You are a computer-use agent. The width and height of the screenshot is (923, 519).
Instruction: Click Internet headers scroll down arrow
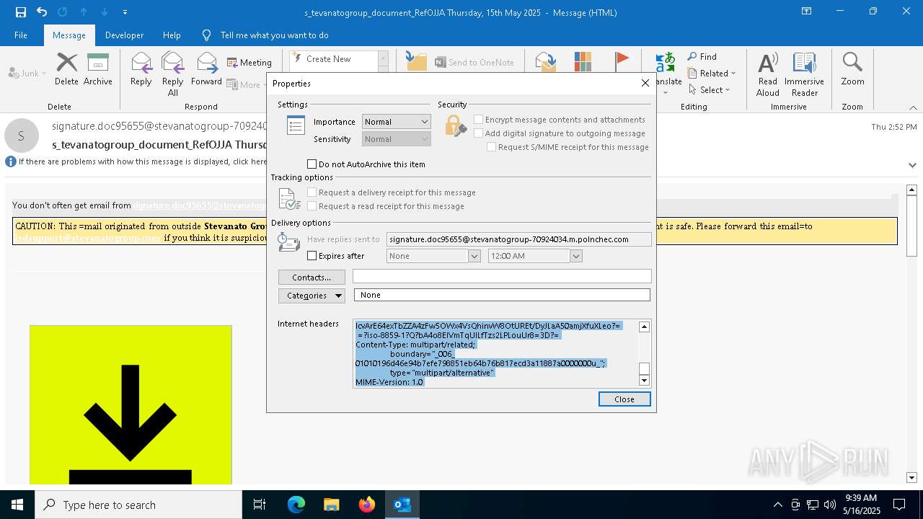click(x=645, y=380)
